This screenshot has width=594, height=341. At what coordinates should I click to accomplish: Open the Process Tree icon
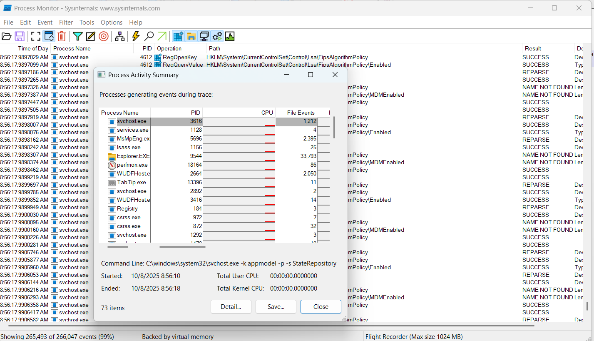[x=120, y=36]
